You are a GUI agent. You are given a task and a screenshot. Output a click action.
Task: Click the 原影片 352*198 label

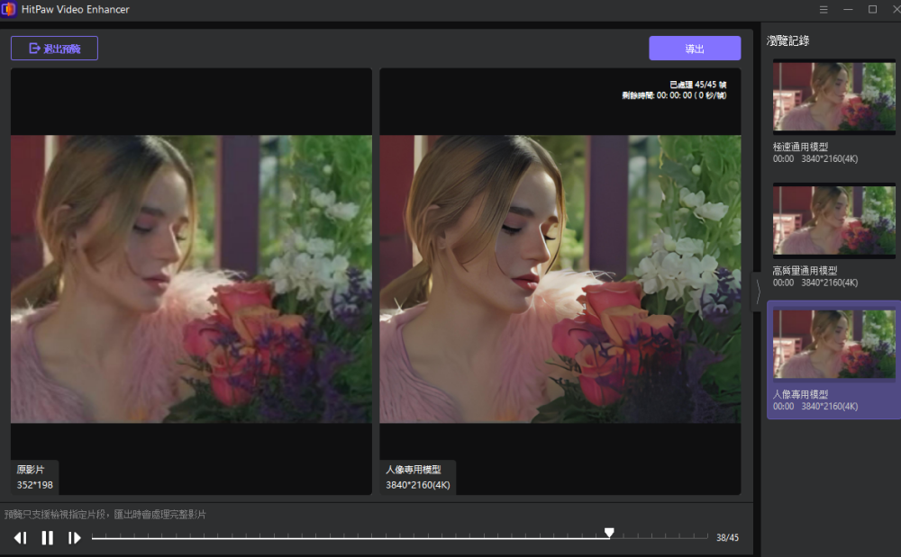(x=35, y=478)
